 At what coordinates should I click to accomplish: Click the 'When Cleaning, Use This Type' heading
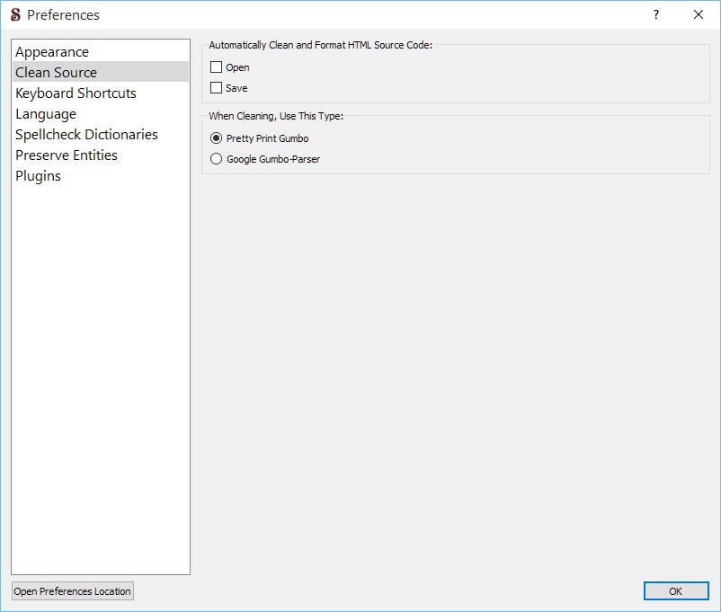point(276,116)
